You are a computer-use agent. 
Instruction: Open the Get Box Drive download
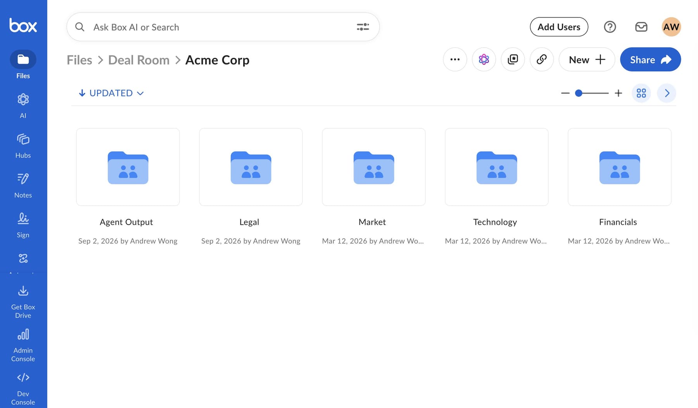click(x=23, y=302)
